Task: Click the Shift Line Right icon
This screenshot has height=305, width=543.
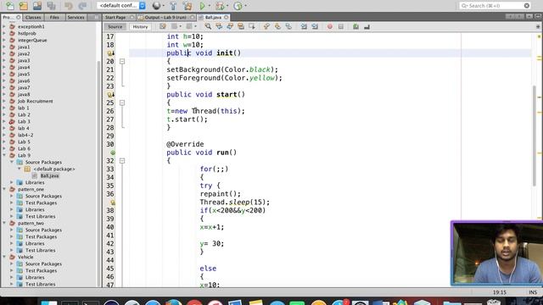Action: click(x=315, y=26)
